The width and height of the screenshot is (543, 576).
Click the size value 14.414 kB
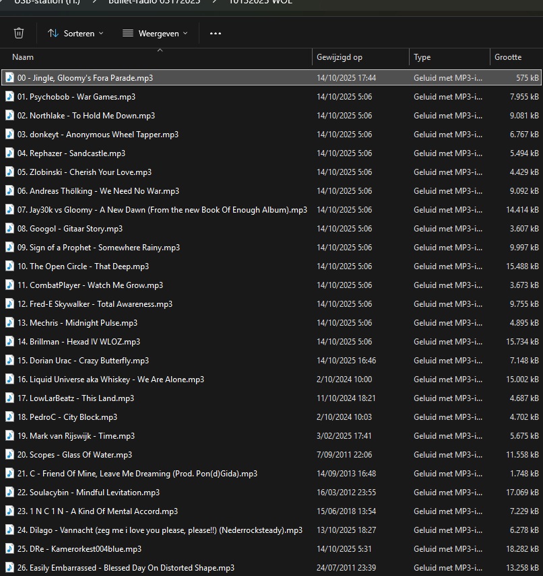tap(522, 210)
